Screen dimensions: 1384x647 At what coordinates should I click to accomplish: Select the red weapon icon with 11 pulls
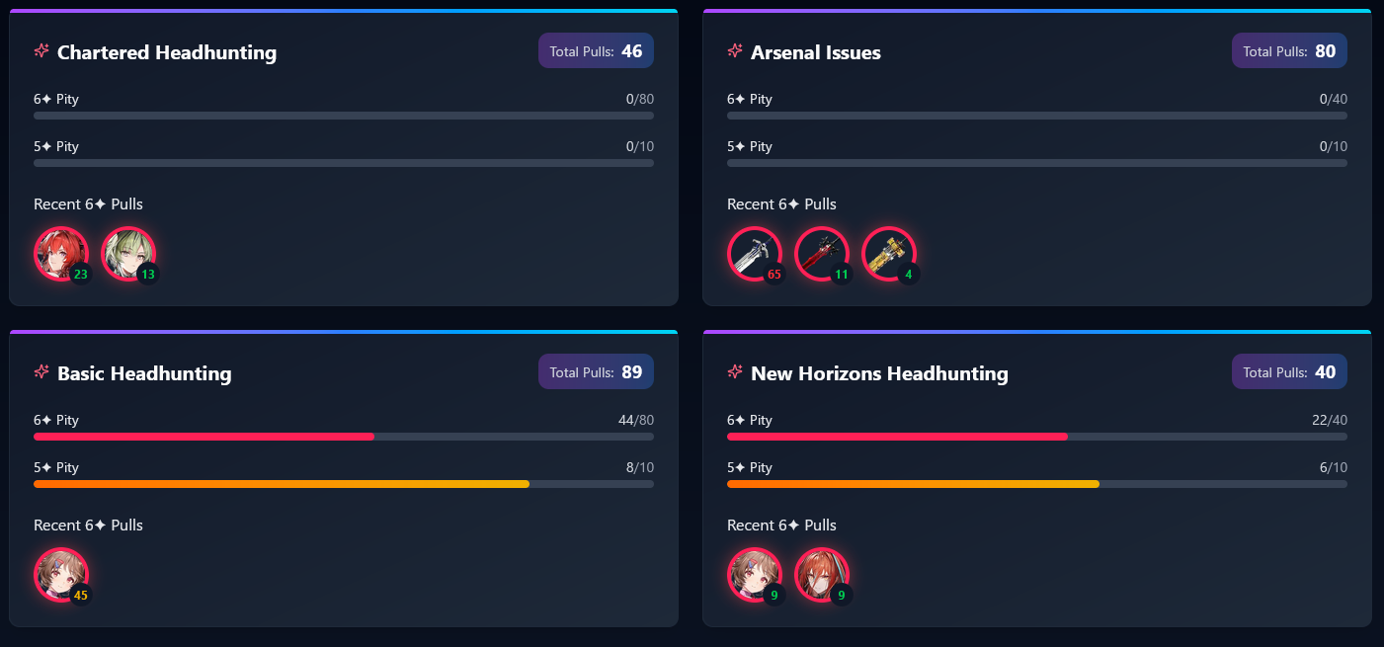click(x=822, y=254)
